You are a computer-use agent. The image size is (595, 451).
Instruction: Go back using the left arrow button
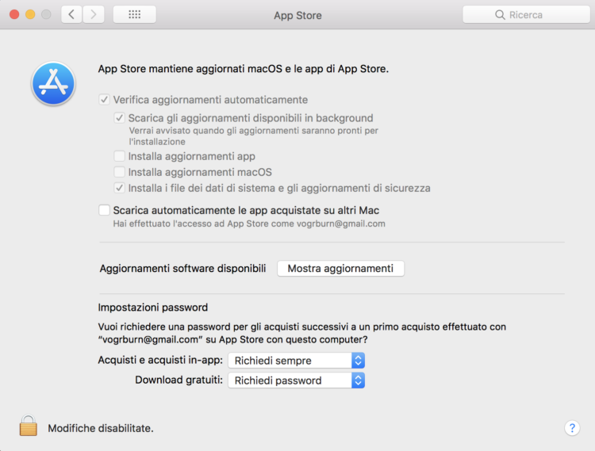click(x=71, y=15)
